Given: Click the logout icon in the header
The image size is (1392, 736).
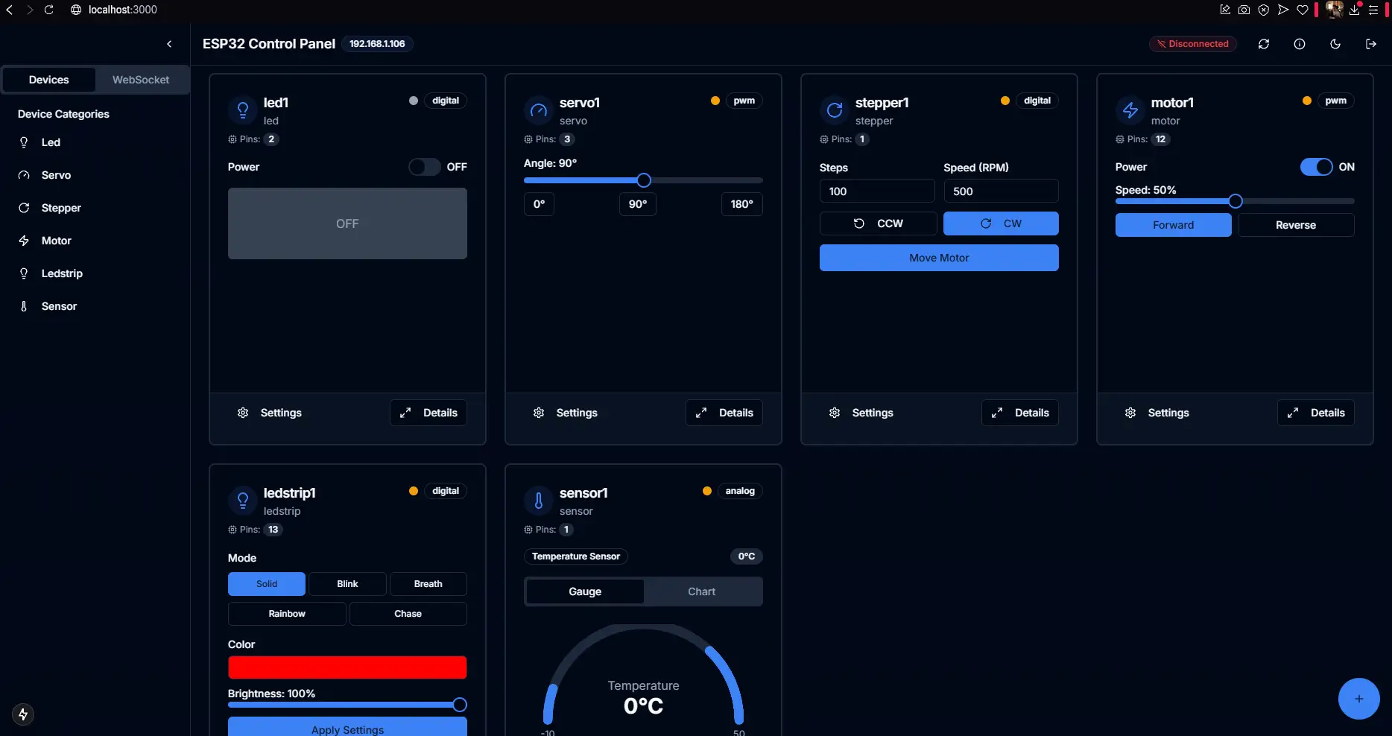Looking at the screenshot, I should (1371, 44).
